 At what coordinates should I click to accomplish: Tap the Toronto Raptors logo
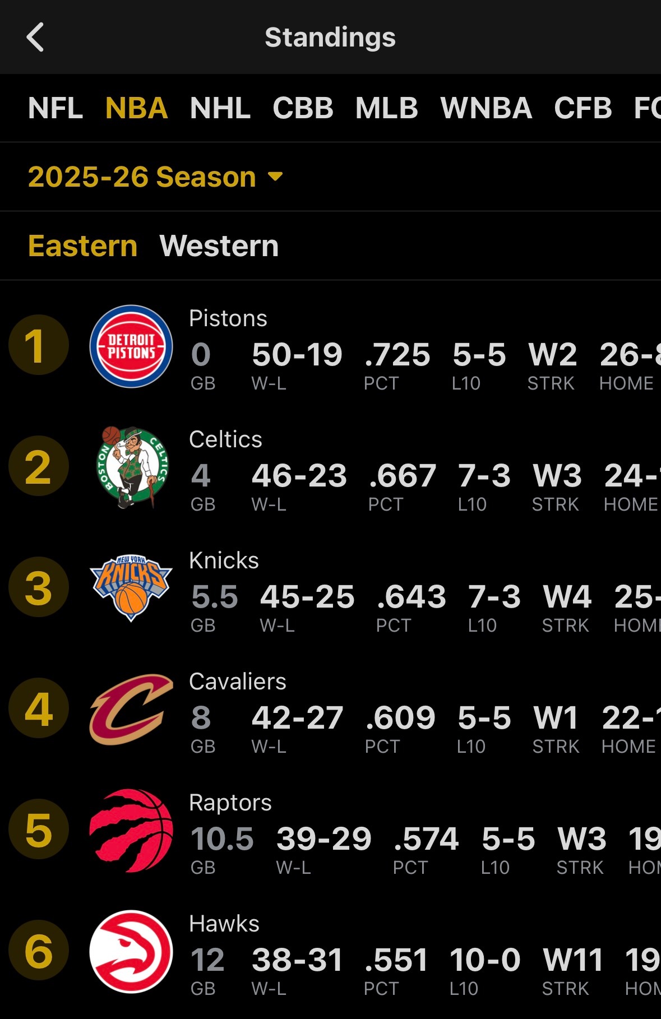coord(131,830)
